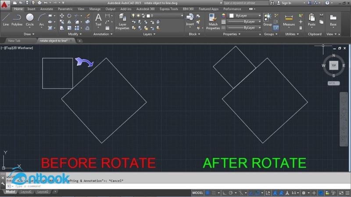The width and height of the screenshot is (351, 197).
Task: Click the white layer color swatch in Layers
Action: 148,16
